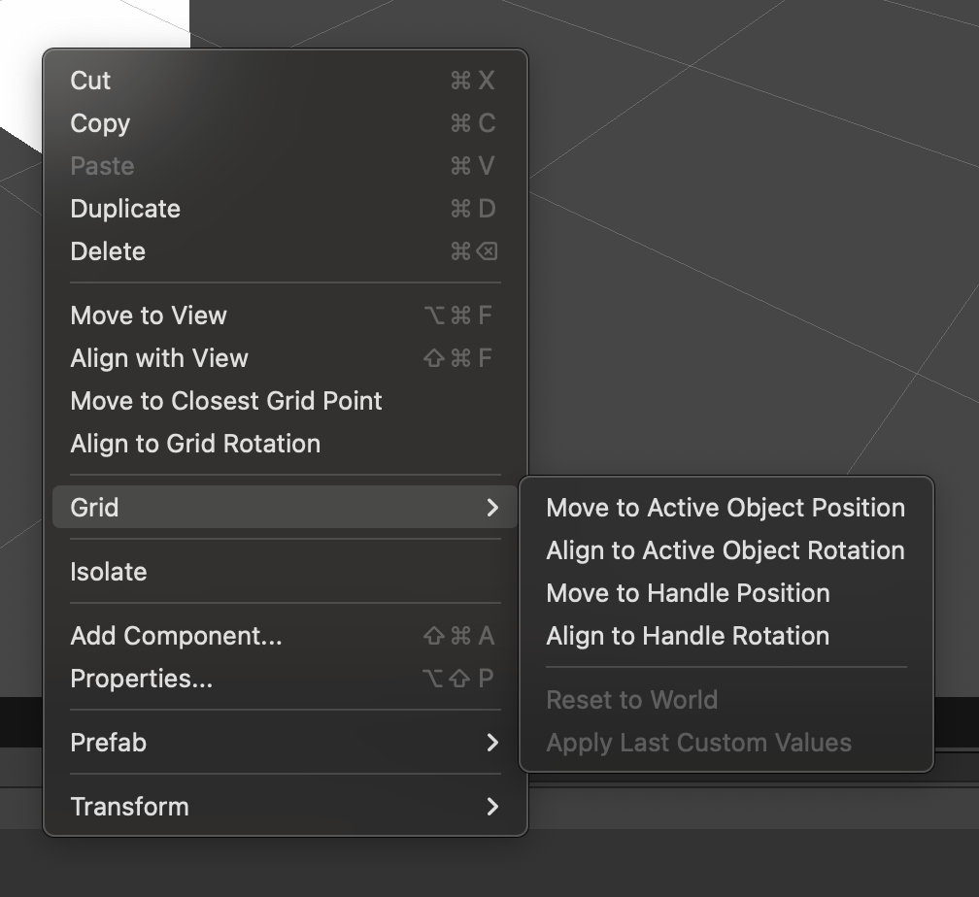Image resolution: width=979 pixels, height=897 pixels.
Task: Select Align to Active Object Rotation
Action: [x=726, y=550]
